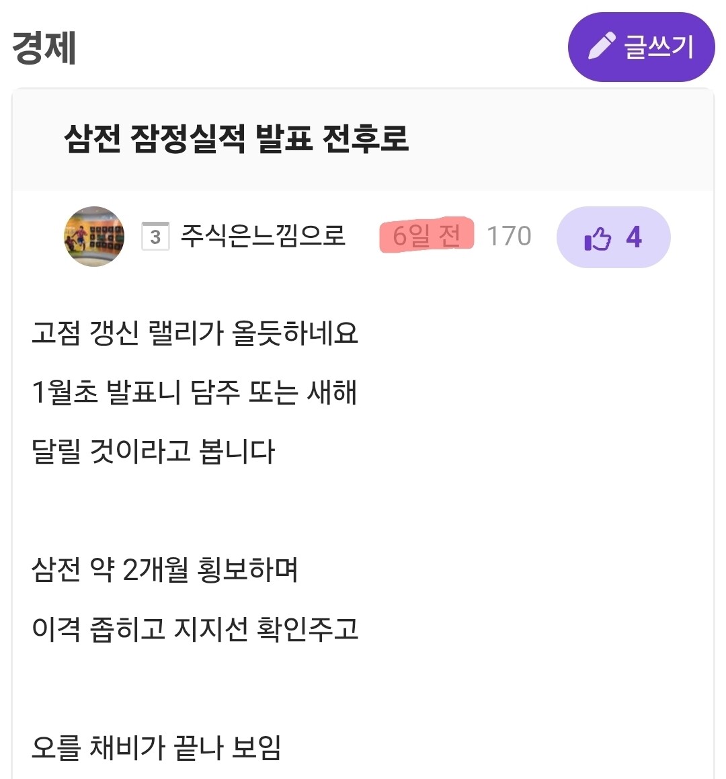Click the pencil icon in 글쓰기 button
Image resolution: width=726 pixels, height=779 pixels.
pos(602,46)
